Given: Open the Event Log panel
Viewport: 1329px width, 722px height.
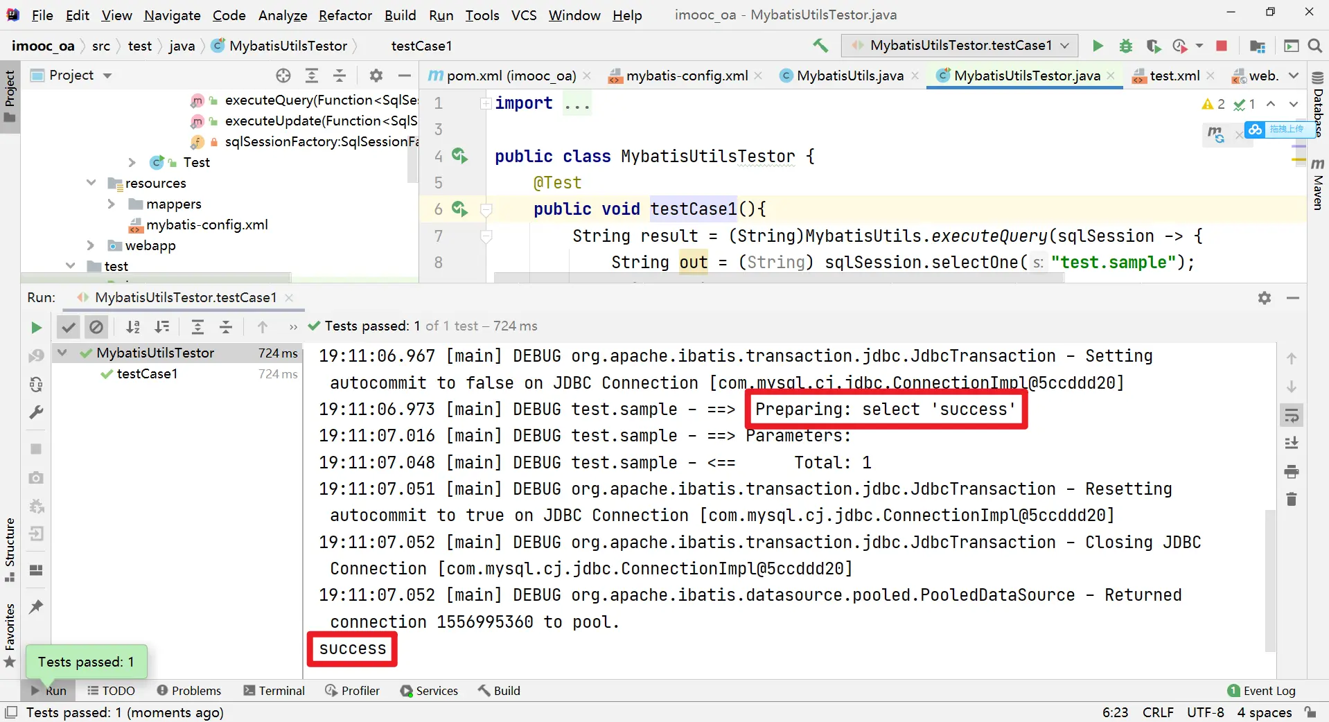Looking at the screenshot, I should point(1261,691).
